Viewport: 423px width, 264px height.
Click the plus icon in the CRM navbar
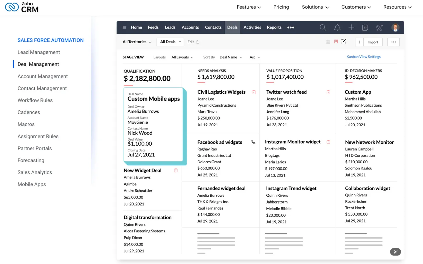click(351, 27)
